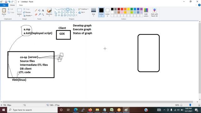201x113 pixels.
Task: Select the Fill with color bucket tool
Action: pos(39,10)
